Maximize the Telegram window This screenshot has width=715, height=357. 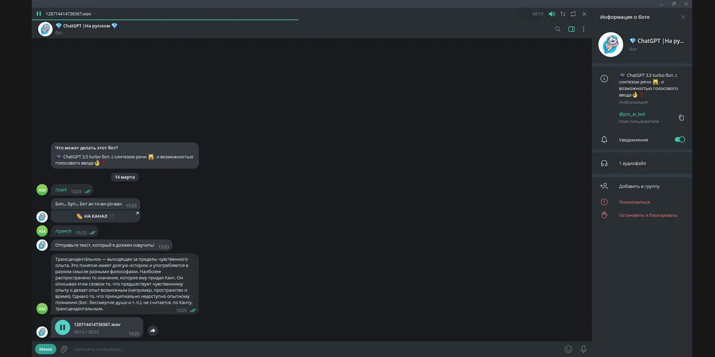click(x=674, y=4)
